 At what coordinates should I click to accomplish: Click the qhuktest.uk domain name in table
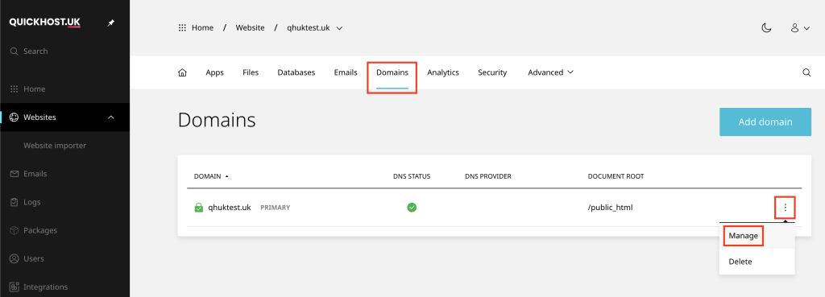(x=230, y=208)
